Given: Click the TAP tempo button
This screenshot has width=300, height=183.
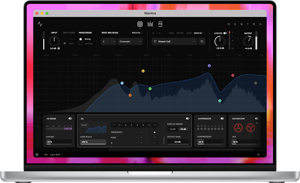Looking at the screenshot, I should (x=46, y=155).
